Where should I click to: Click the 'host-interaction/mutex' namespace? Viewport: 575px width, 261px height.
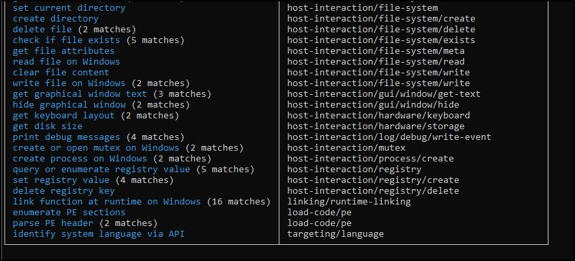coord(346,148)
